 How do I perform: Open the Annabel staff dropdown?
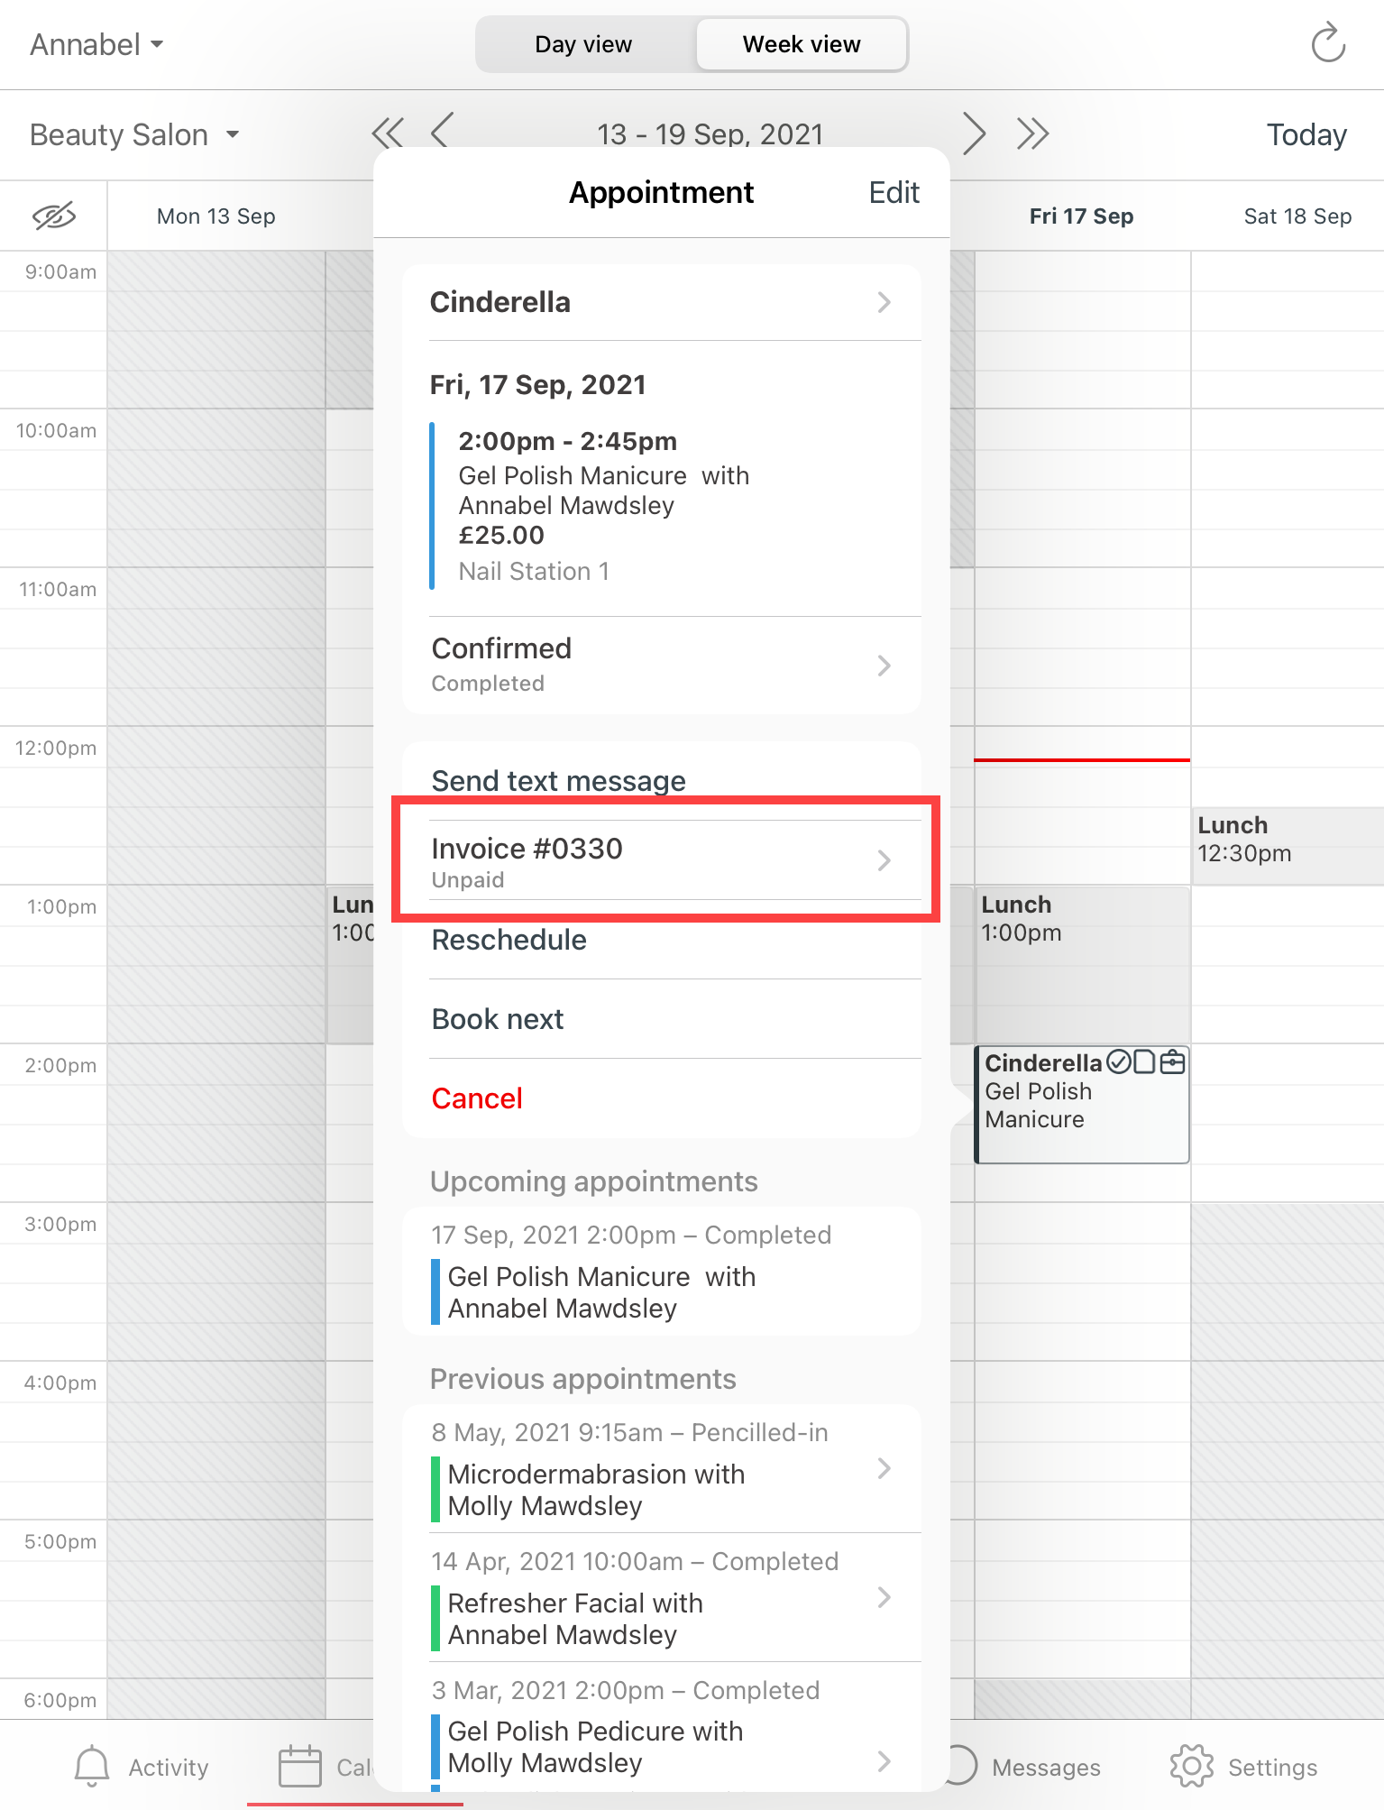[96, 44]
